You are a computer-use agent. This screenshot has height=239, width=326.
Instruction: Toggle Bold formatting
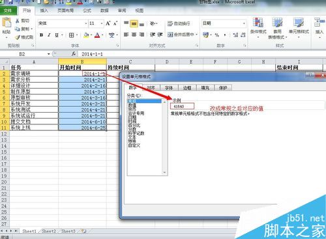41,35
